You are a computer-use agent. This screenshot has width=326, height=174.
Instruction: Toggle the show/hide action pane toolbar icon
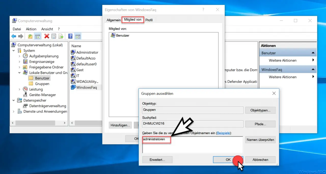pyautogui.click(x=78, y=36)
